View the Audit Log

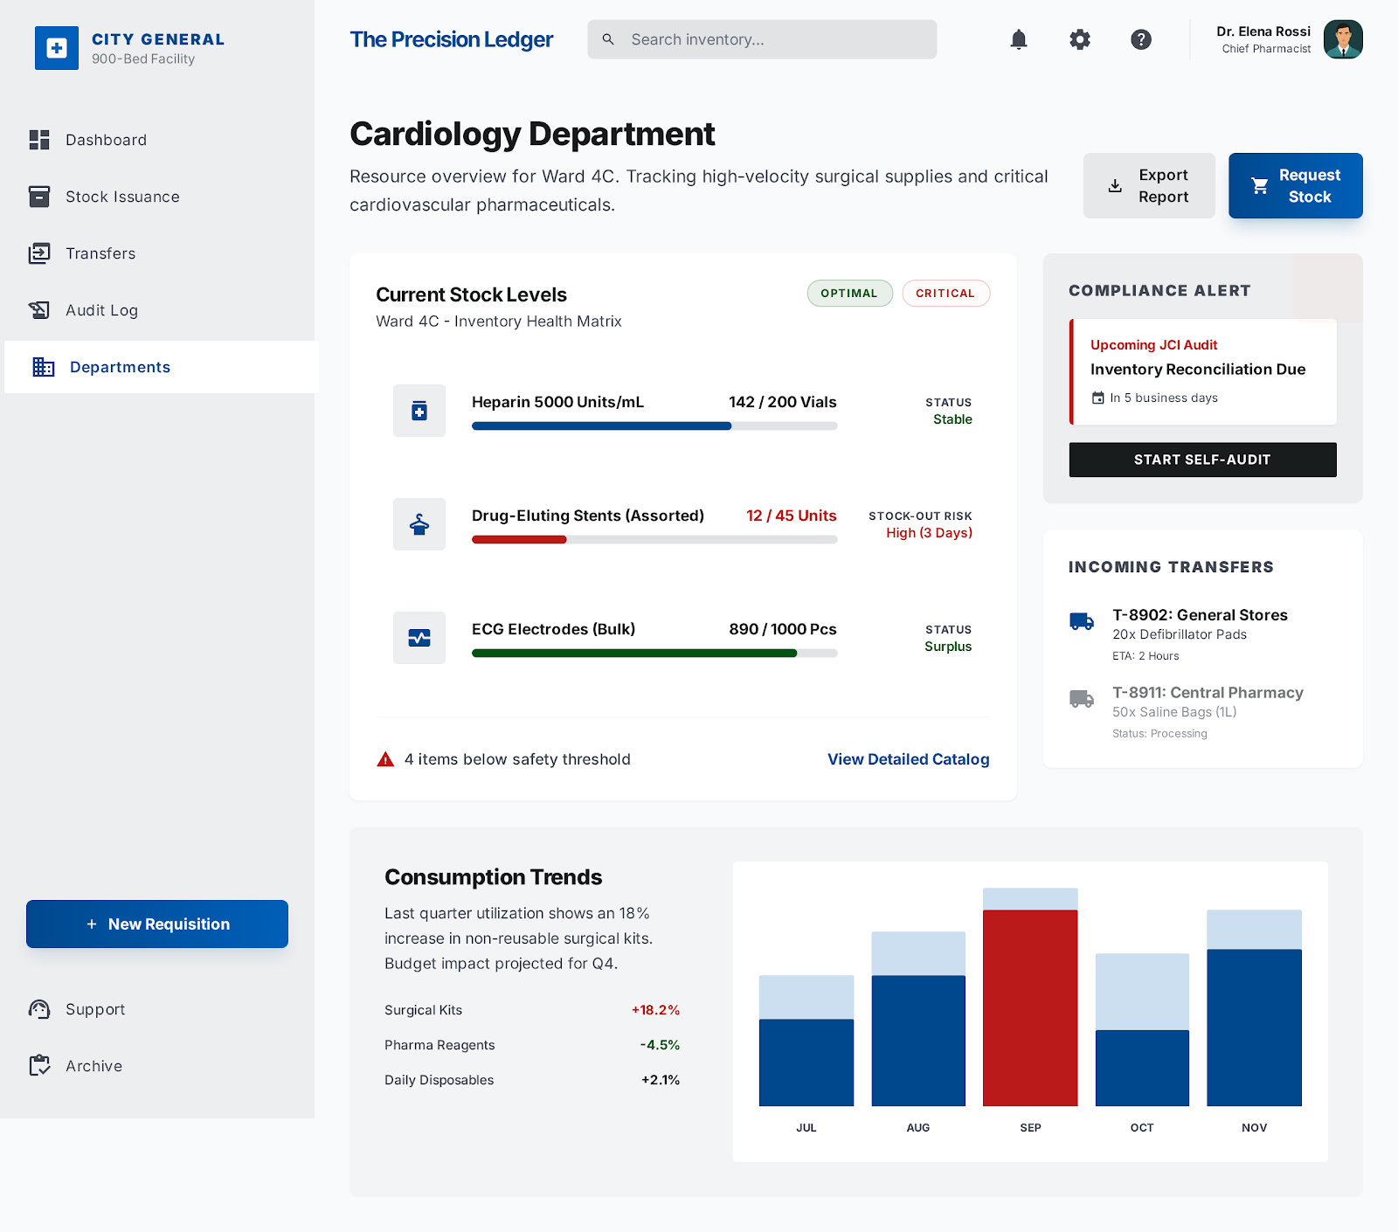pyautogui.click(x=101, y=310)
